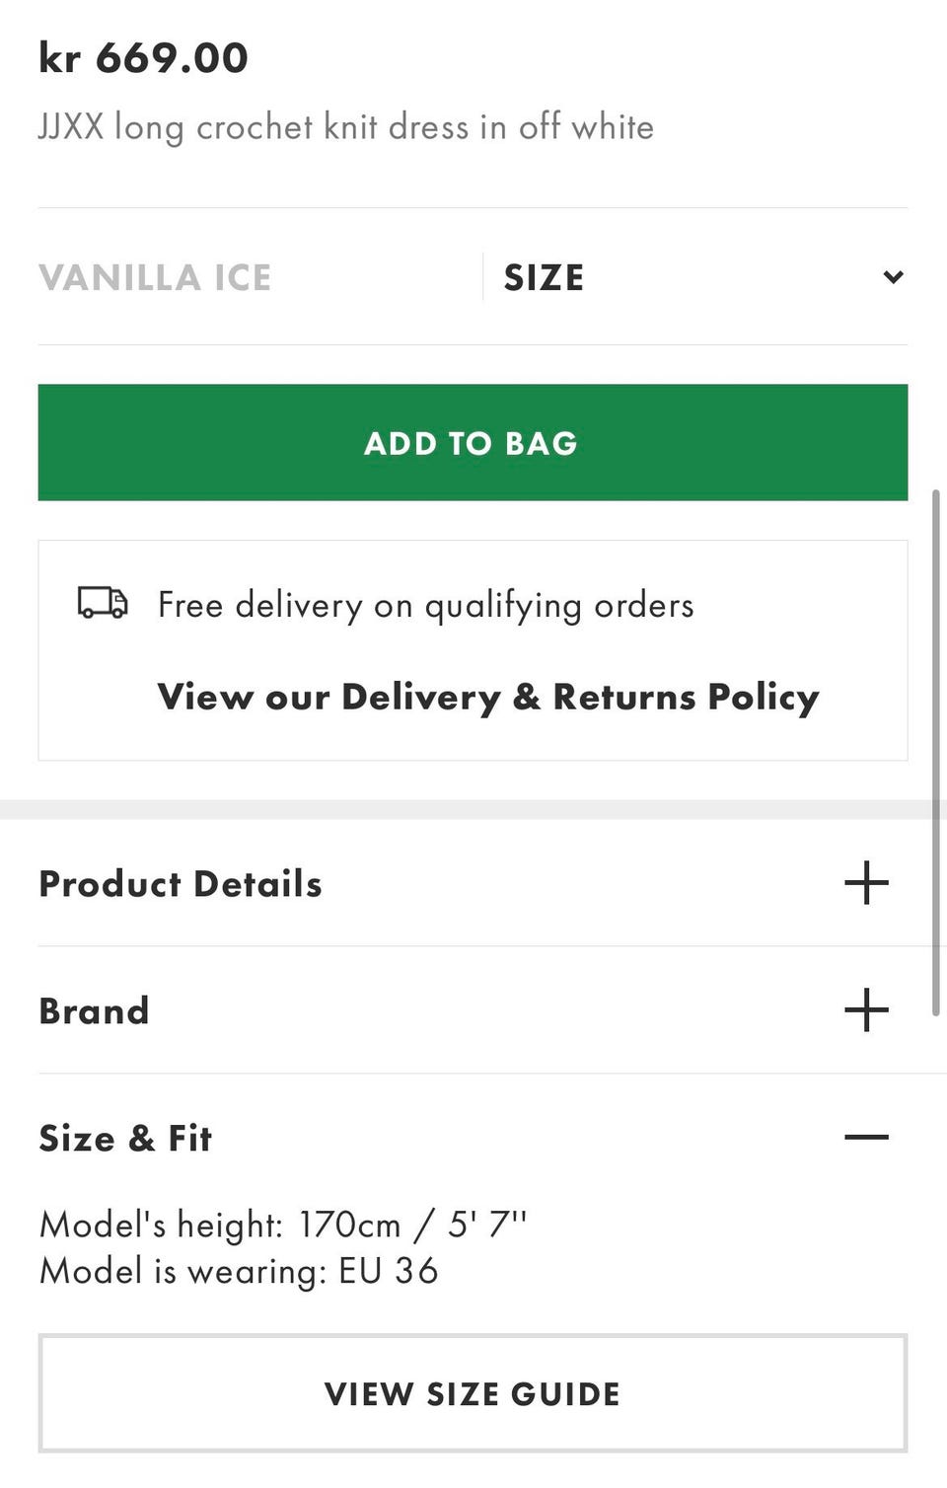Open the SIZE selector dropdown

point(695,277)
